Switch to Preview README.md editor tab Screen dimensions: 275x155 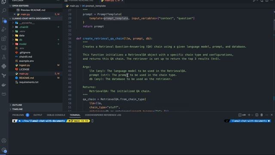(79, 1)
